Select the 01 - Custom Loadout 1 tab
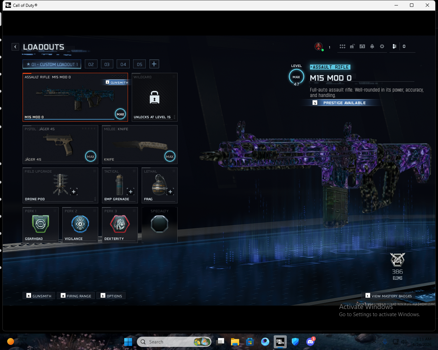The image size is (438, 350). tap(52, 64)
